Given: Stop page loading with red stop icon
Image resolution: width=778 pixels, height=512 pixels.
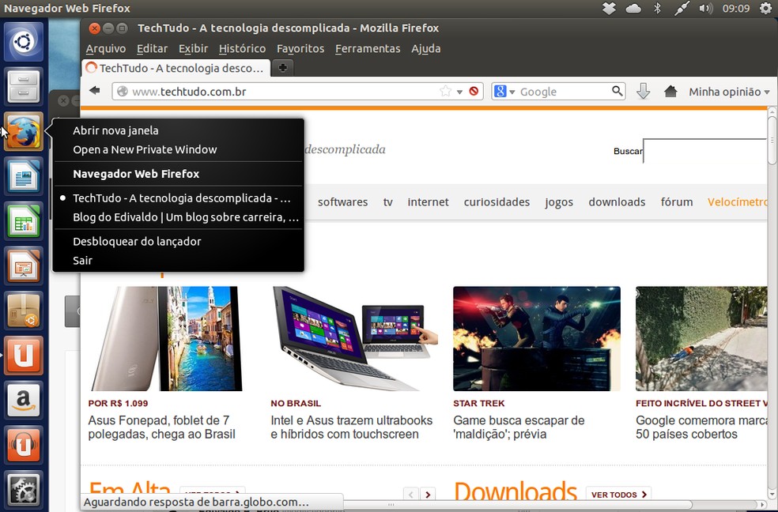Looking at the screenshot, I should coord(474,91).
